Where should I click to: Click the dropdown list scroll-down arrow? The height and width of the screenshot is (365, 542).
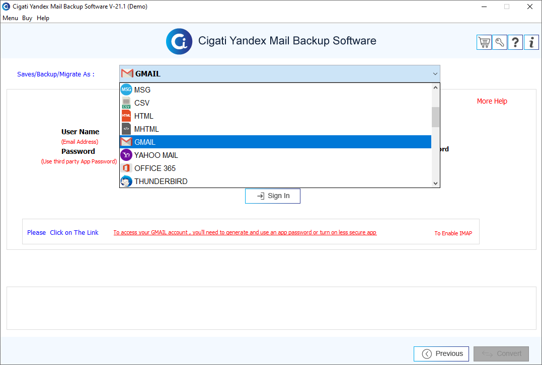pyautogui.click(x=435, y=184)
